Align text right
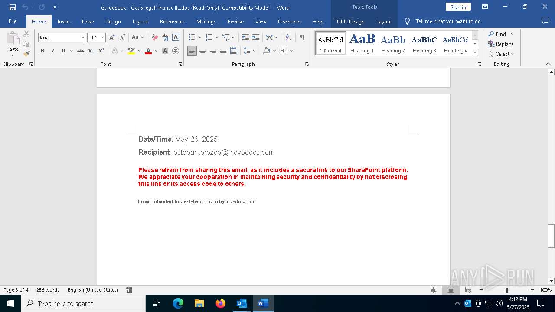This screenshot has width=555, height=312. pos(213,51)
